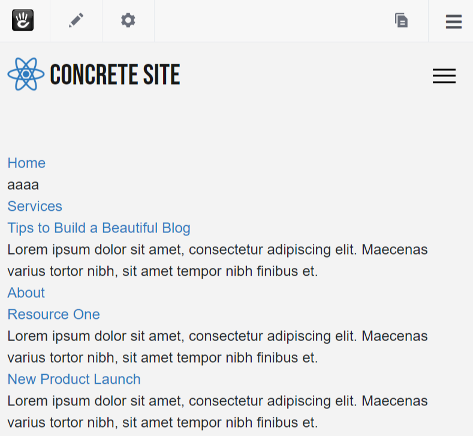Expand the site navigation hamburger menu
This screenshot has width=473, height=436.
point(444,76)
